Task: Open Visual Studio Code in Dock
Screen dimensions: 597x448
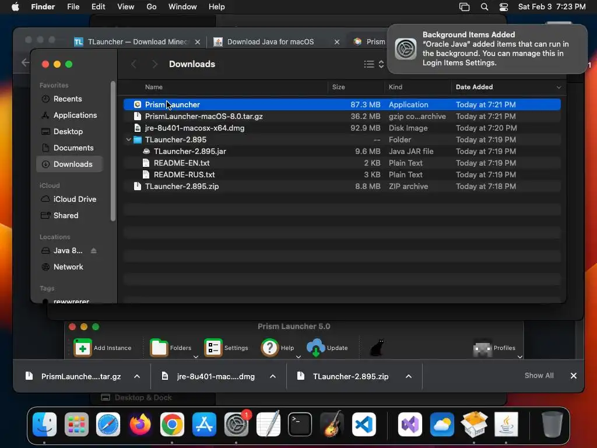Action: click(364, 424)
